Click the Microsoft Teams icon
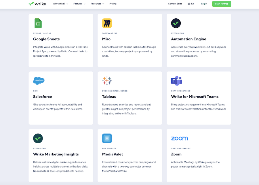Viewport: 259px width, 185px height. (176, 81)
